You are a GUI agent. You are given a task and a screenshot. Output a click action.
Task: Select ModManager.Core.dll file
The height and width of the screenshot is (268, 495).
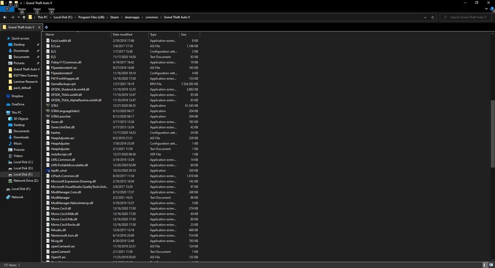pos(66,192)
